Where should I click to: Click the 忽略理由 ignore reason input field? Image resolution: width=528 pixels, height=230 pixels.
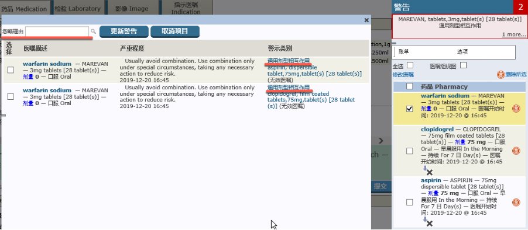point(57,32)
